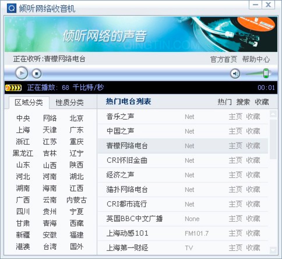
Task: Click the play button
Action: pyautogui.click(x=22, y=73)
